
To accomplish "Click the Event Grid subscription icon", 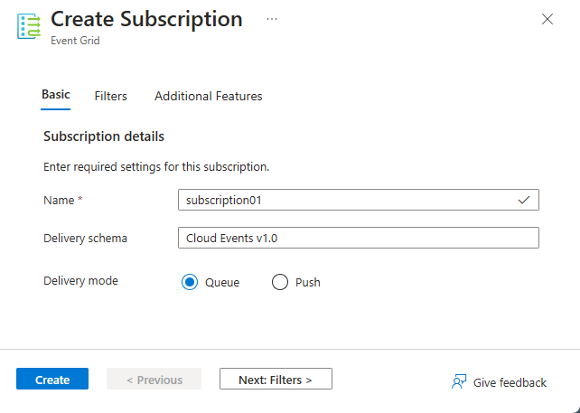I will point(30,25).
